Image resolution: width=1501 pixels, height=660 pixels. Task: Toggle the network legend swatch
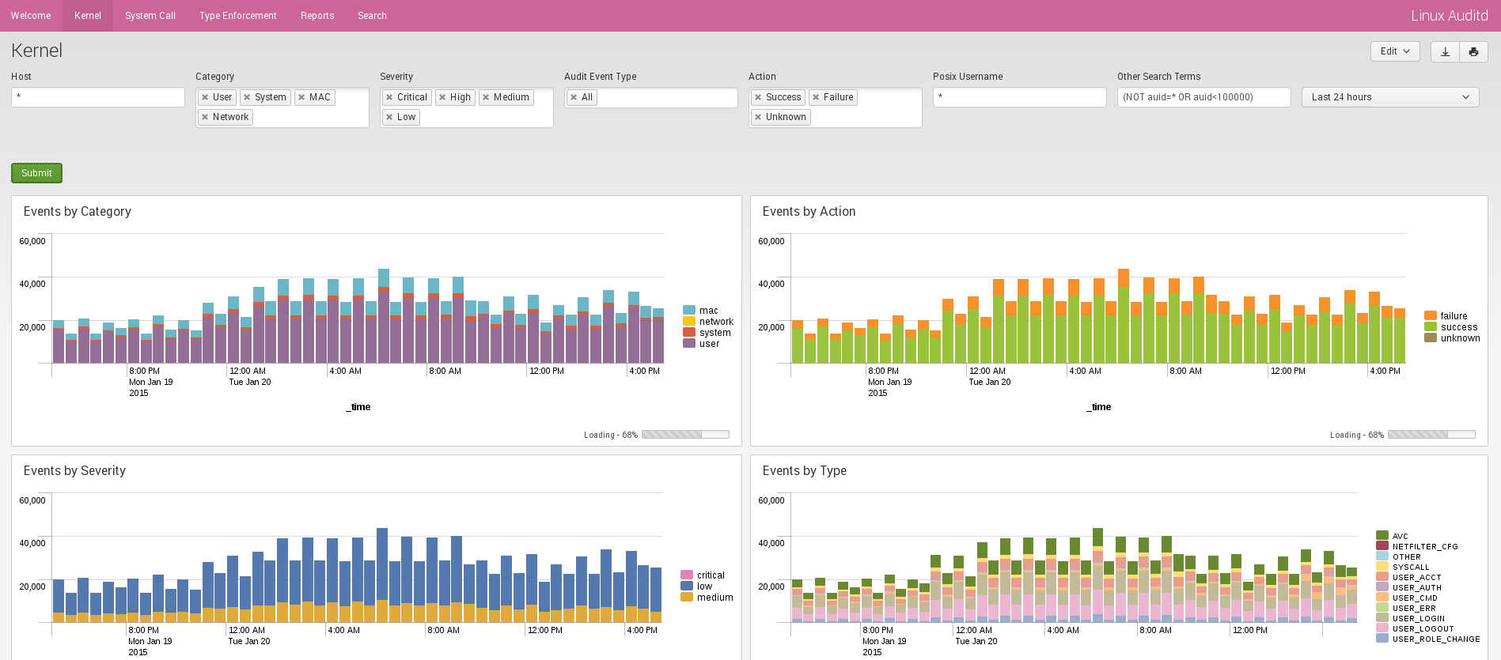(689, 322)
